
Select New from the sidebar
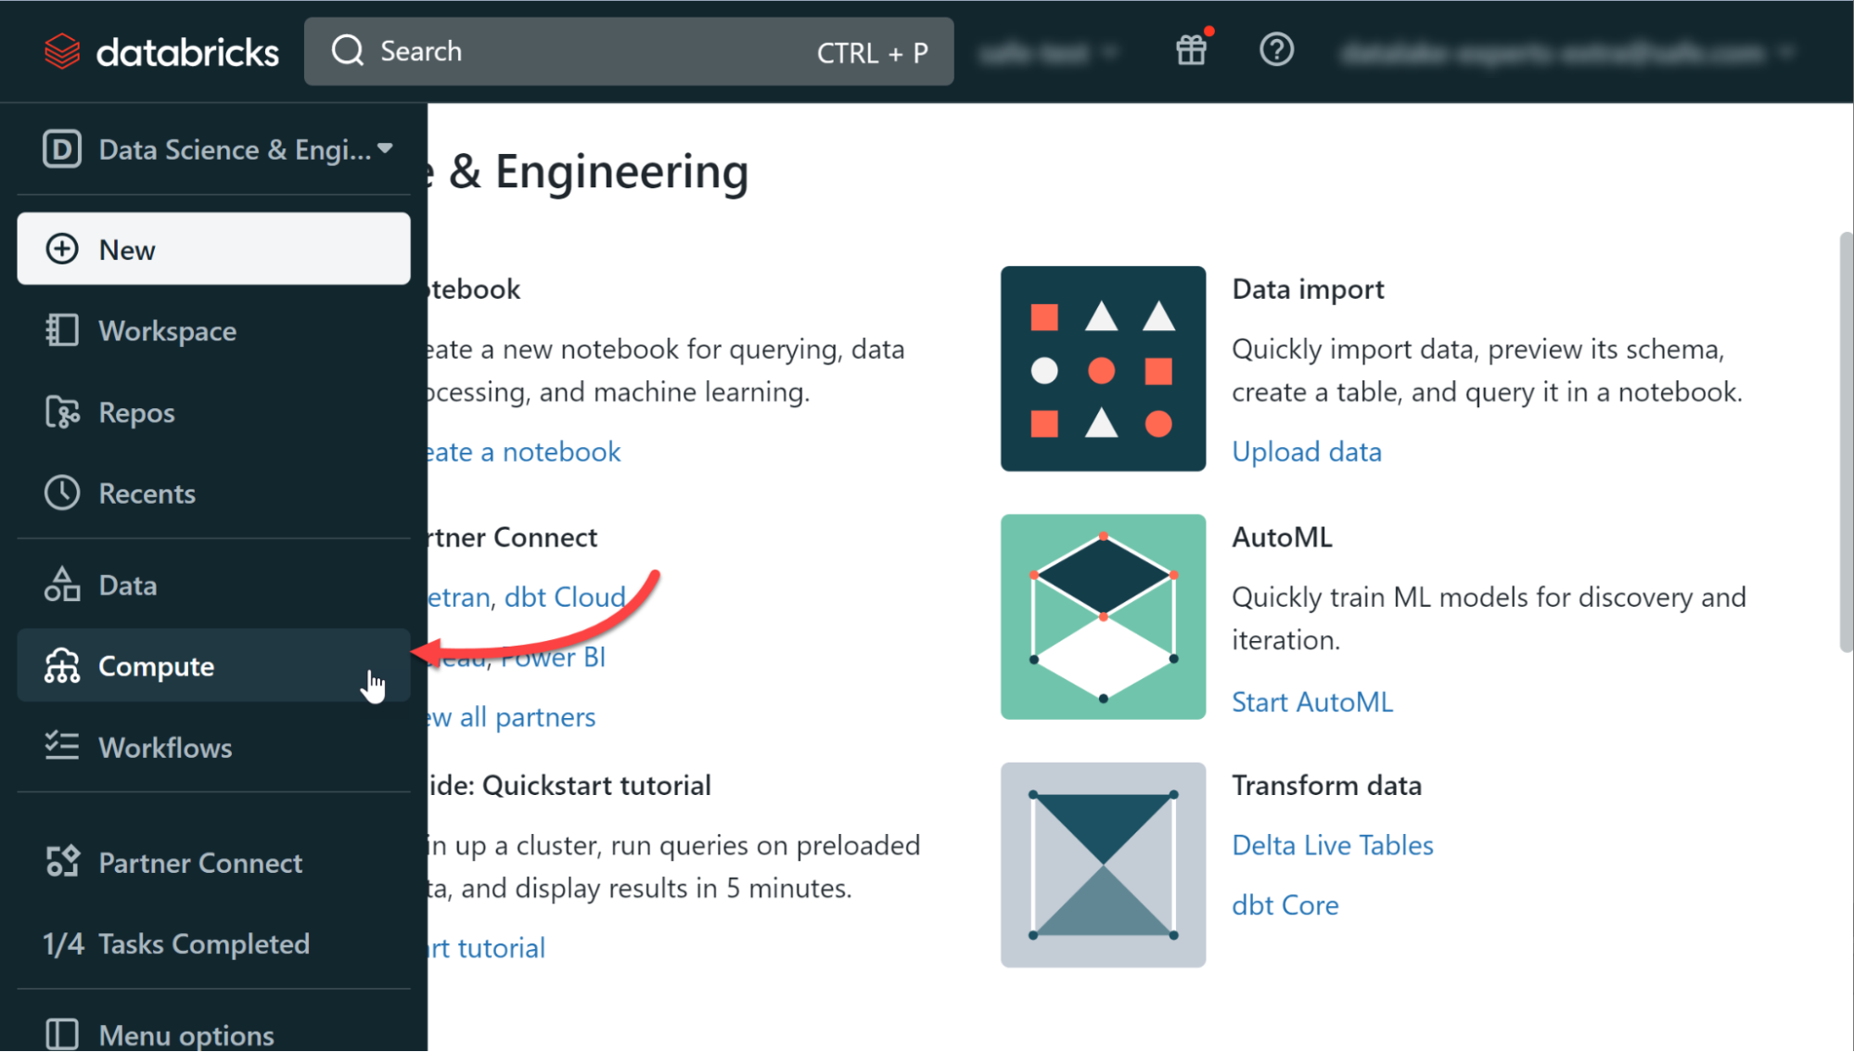(127, 249)
